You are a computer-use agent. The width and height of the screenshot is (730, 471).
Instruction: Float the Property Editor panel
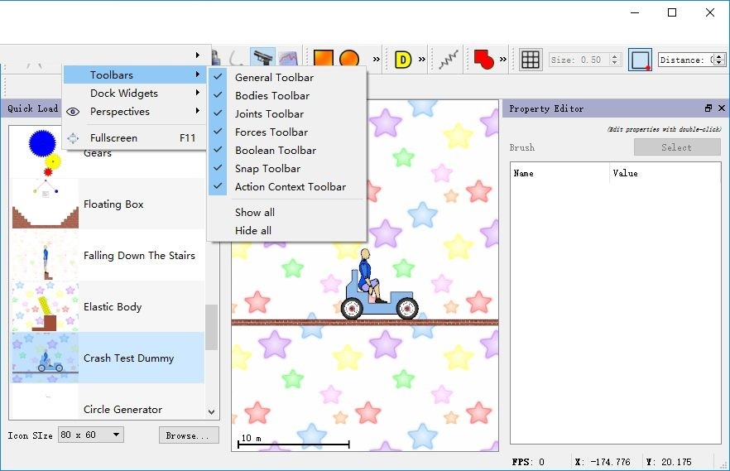[708, 108]
